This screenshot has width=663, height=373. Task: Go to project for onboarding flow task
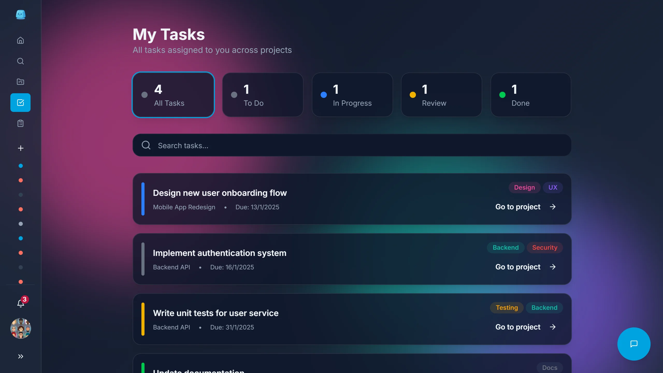coord(525,207)
